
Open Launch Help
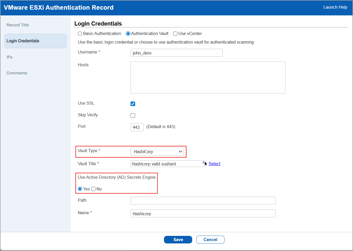335,7
